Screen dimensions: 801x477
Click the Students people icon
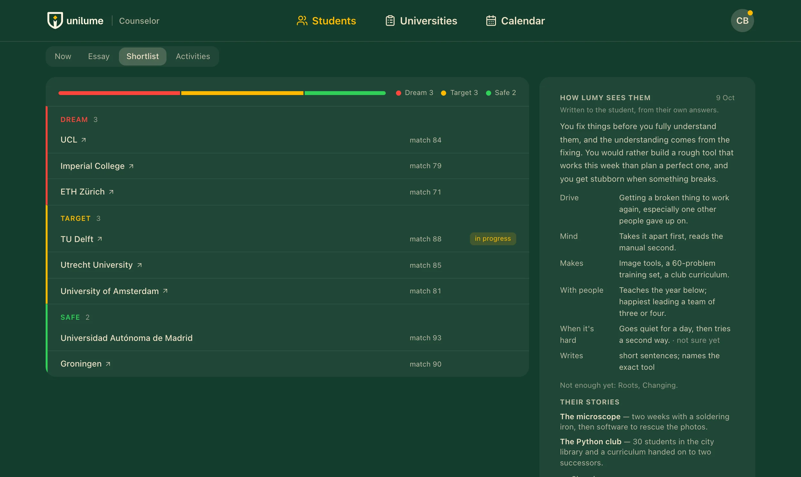pyautogui.click(x=302, y=21)
